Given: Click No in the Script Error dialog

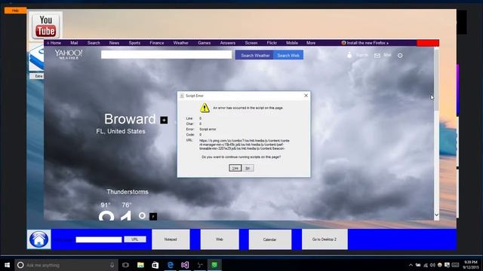Looking at the screenshot, I should coord(248,168).
